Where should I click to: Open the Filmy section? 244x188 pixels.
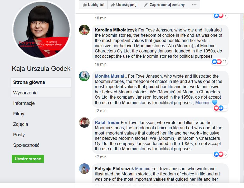click(x=19, y=114)
